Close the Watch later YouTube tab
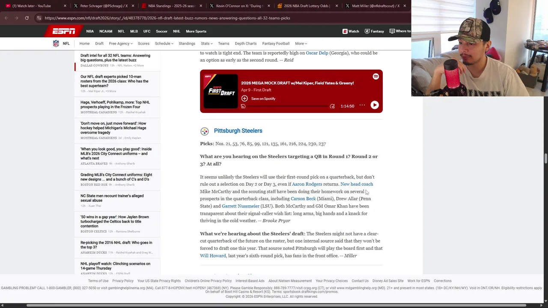The height and width of the screenshot is (308, 548). pos(65,6)
